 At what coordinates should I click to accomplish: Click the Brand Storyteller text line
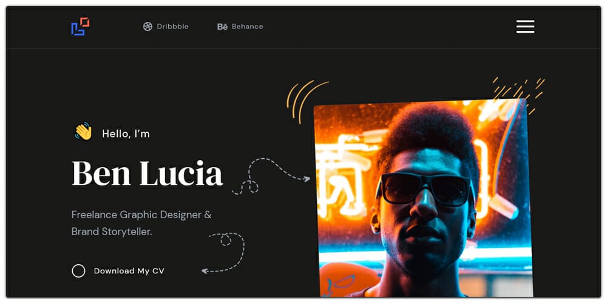pyautogui.click(x=112, y=232)
